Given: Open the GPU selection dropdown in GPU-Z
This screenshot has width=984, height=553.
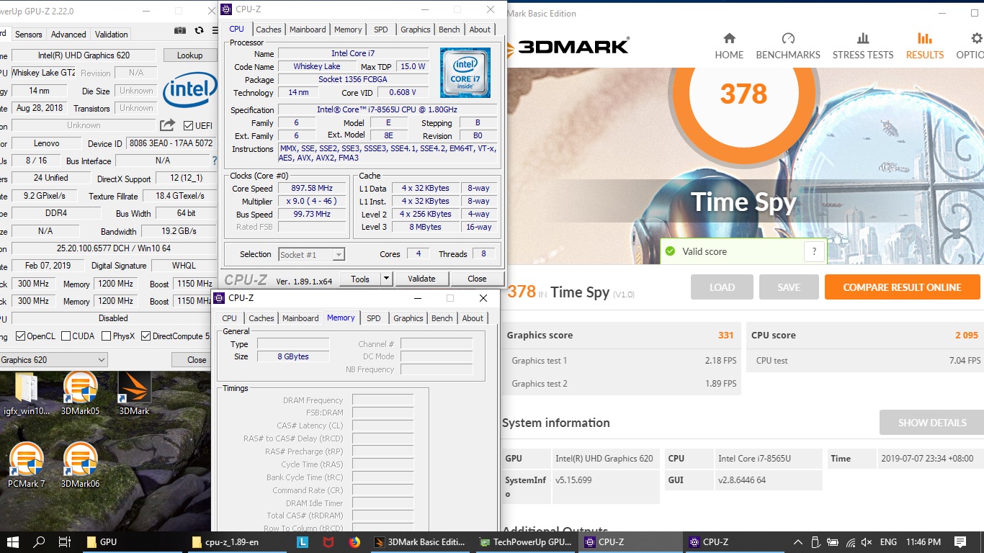Looking at the screenshot, I should [x=53, y=359].
